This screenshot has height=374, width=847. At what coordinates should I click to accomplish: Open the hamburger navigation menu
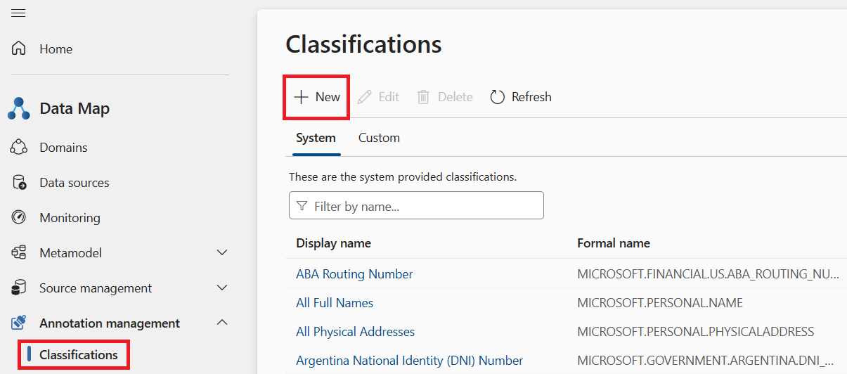pyautogui.click(x=18, y=13)
